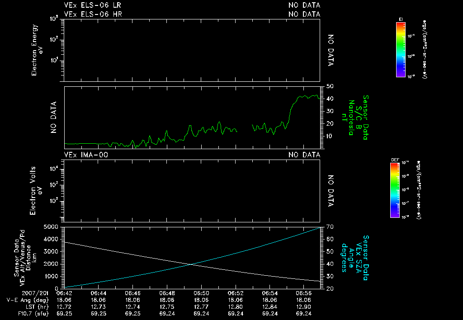The width and height of the screenshot is (463, 320).
Task: Click the 'Electron Energy eV' axis label
Action: 37,50
